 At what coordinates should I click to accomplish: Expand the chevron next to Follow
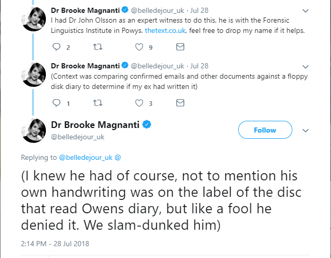click(305, 131)
